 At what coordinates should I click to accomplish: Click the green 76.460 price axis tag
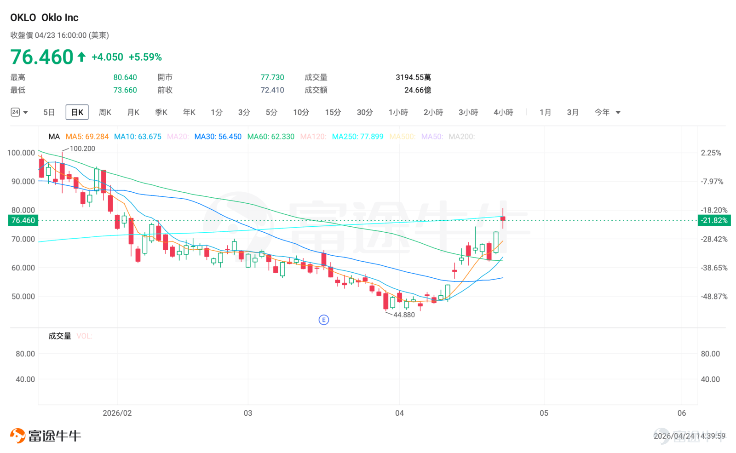coord(23,220)
